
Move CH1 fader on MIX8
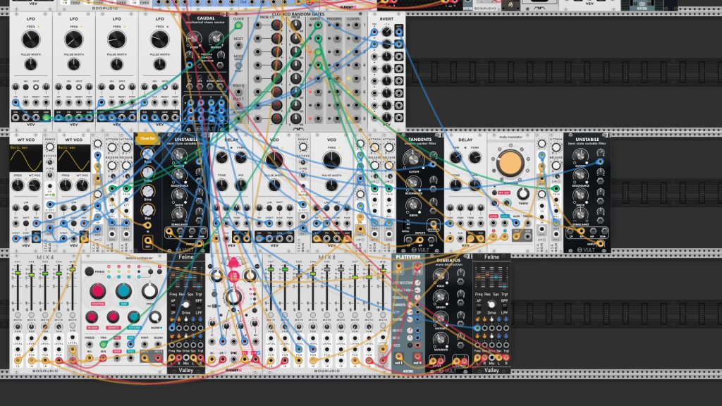click(x=271, y=270)
